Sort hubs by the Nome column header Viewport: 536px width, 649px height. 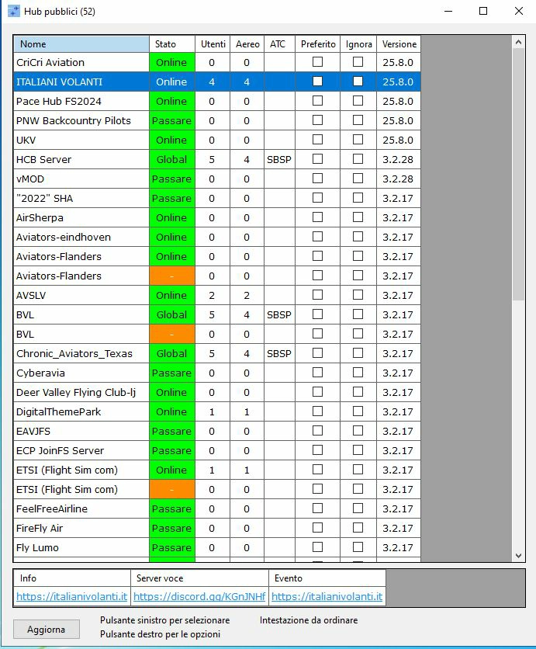coord(81,44)
